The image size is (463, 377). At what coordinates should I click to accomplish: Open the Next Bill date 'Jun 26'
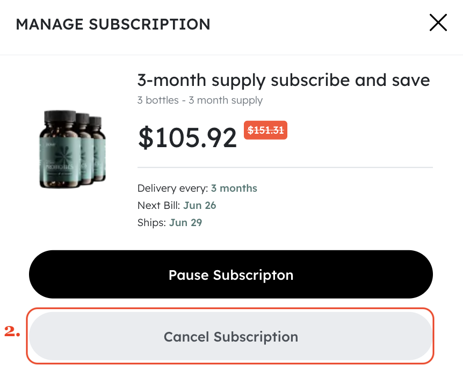[x=199, y=205]
